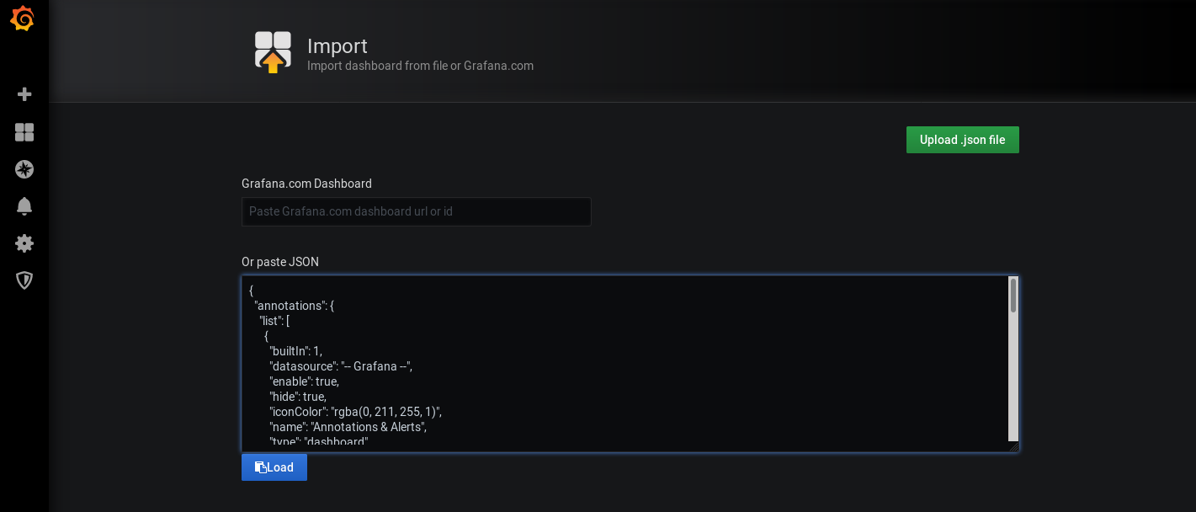1196x512 pixels.
Task: Focus the Grafana.com dashboard url field
Action: point(416,211)
